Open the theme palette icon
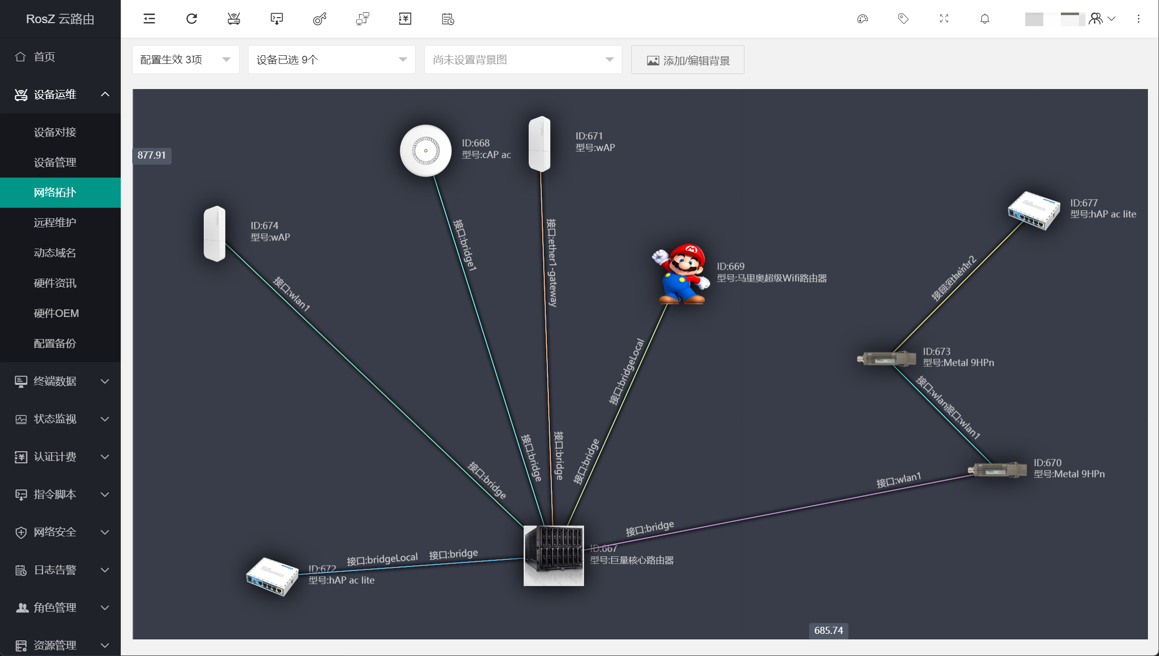 (x=863, y=19)
